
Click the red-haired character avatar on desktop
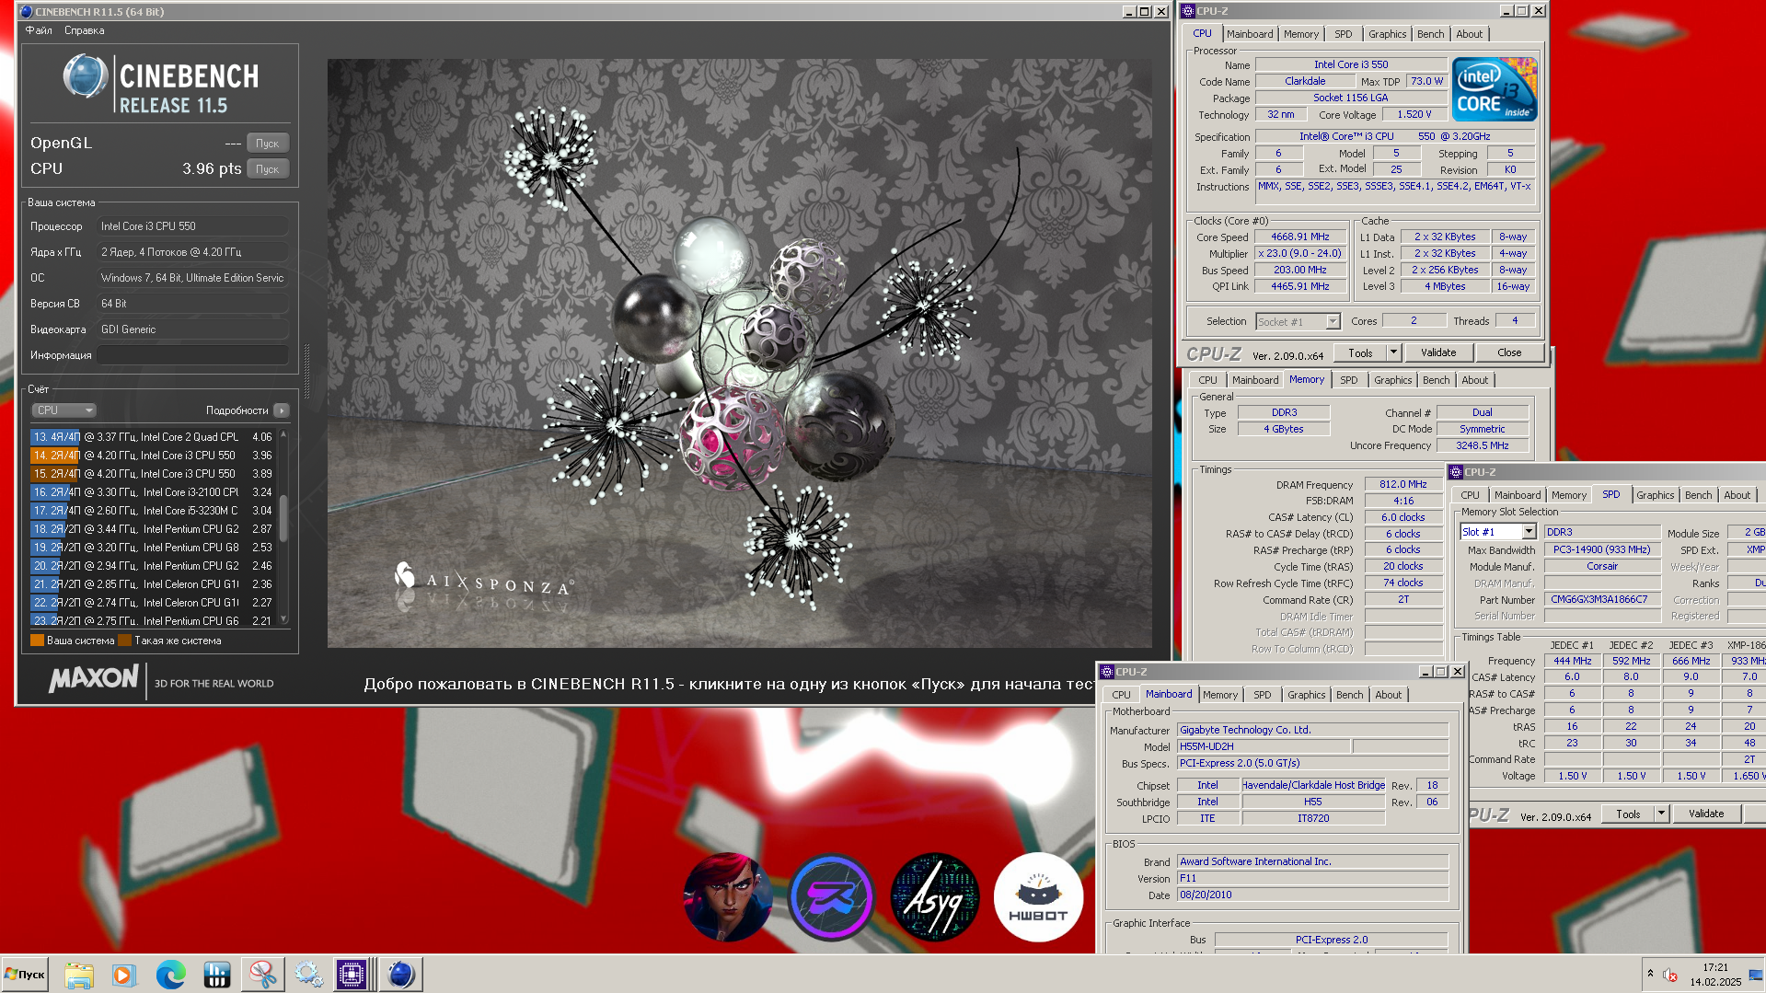pos(728,897)
